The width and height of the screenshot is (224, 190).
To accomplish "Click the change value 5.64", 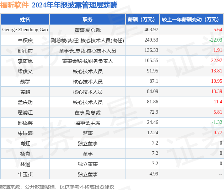I will coord(218,29).
